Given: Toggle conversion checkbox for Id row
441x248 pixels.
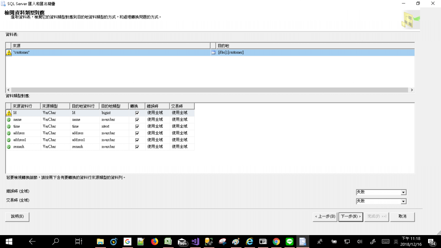Looking at the screenshot, I should pos(137,113).
